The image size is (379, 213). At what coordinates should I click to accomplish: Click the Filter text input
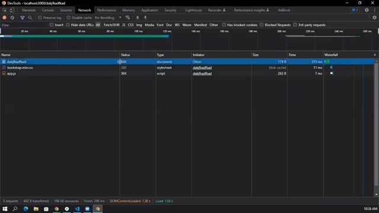point(24,25)
